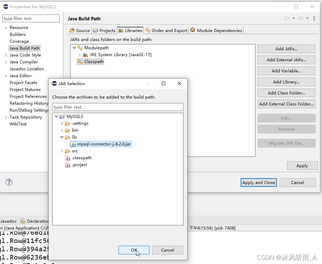Open the three-dot view menu icon
322x264 pixels.
click(x=314, y=19)
